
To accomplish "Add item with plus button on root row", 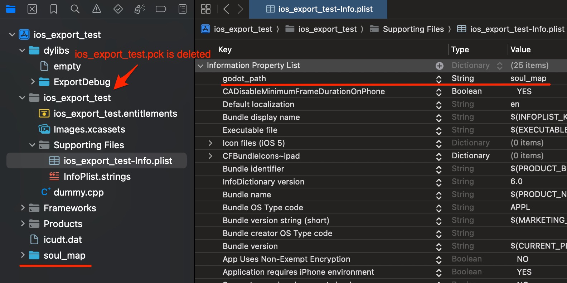I will 440,66.
